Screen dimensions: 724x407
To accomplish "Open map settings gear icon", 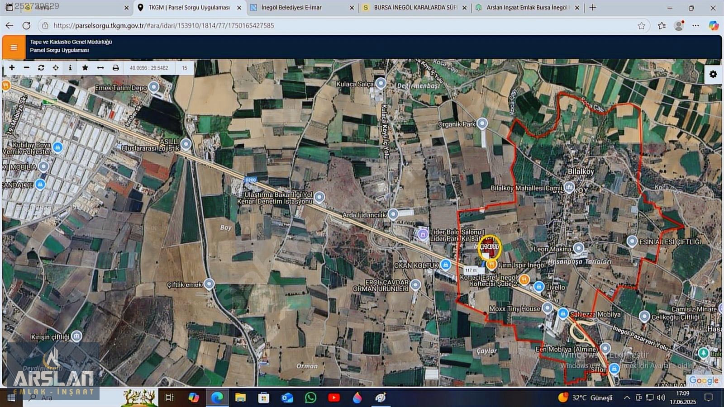I will 713,74.
